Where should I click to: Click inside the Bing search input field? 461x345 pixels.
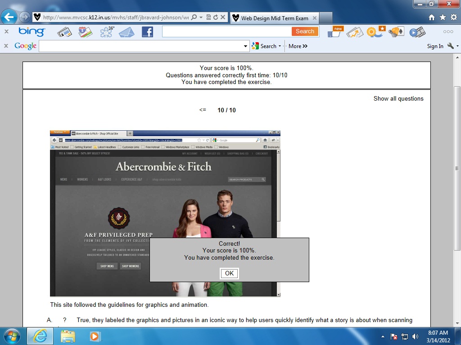226,31
